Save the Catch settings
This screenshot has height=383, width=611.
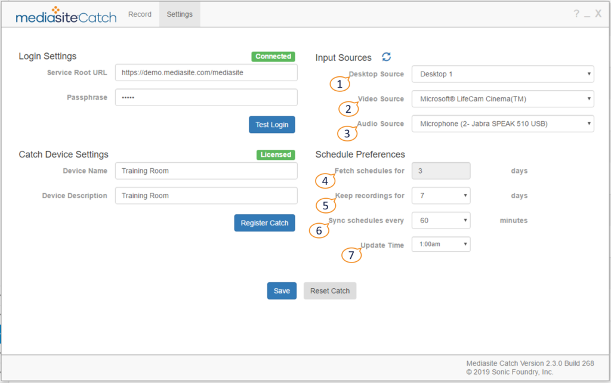(x=282, y=291)
